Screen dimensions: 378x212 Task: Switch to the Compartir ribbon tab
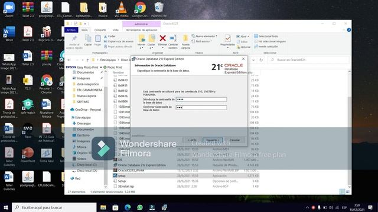tap(100, 30)
